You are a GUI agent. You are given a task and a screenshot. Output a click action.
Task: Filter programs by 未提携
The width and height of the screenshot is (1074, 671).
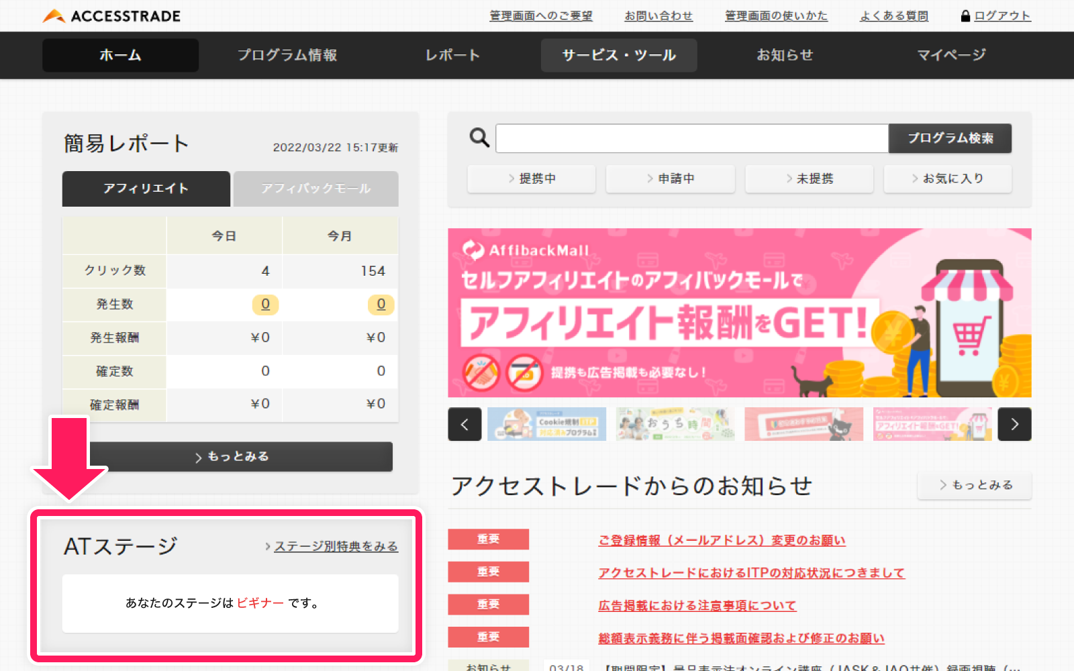point(810,178)
